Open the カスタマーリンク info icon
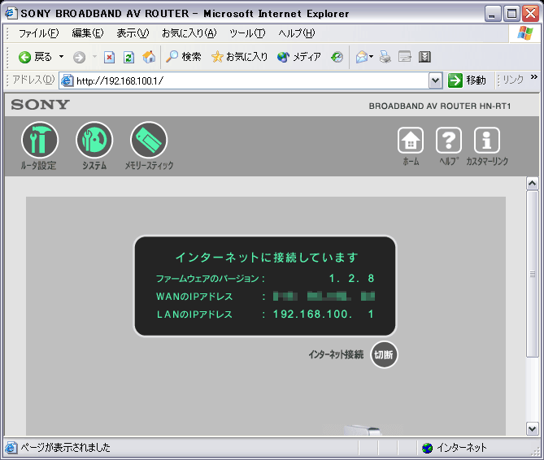Screen dimensions: 544x460 [x=487, y=140]
